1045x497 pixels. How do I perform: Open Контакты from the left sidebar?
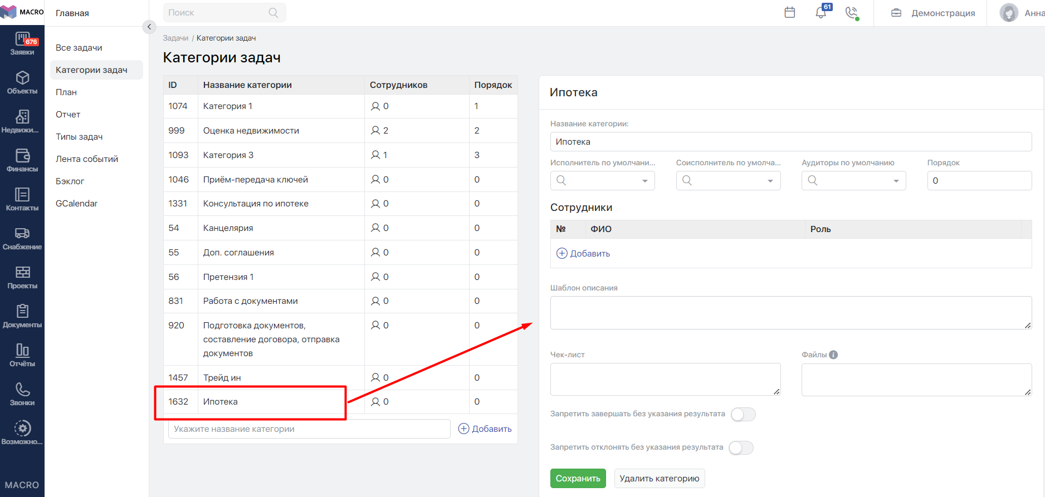point(22,200)
